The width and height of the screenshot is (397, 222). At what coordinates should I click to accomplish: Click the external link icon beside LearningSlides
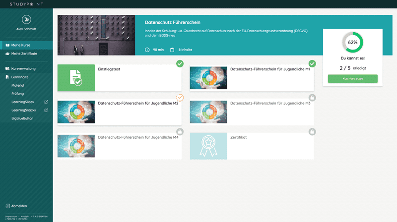46,102
